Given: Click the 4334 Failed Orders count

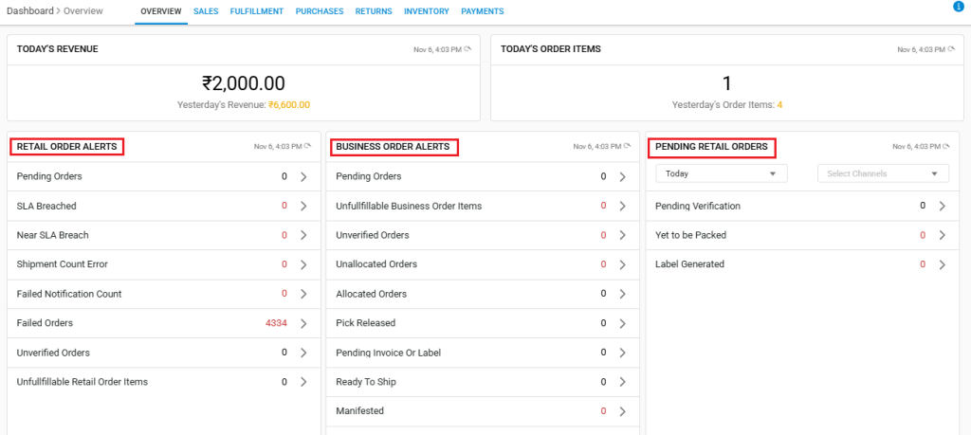Looking at the screenshot, I should pos(276,323).
